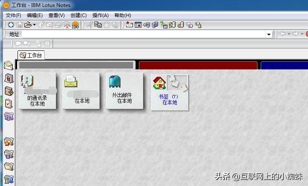Image resolution: width=308 pixels, height=186 pixels.
Task: Select the 的通讯录 在本地 database tile
Action: pyautogui.click(x=37, y=91)
